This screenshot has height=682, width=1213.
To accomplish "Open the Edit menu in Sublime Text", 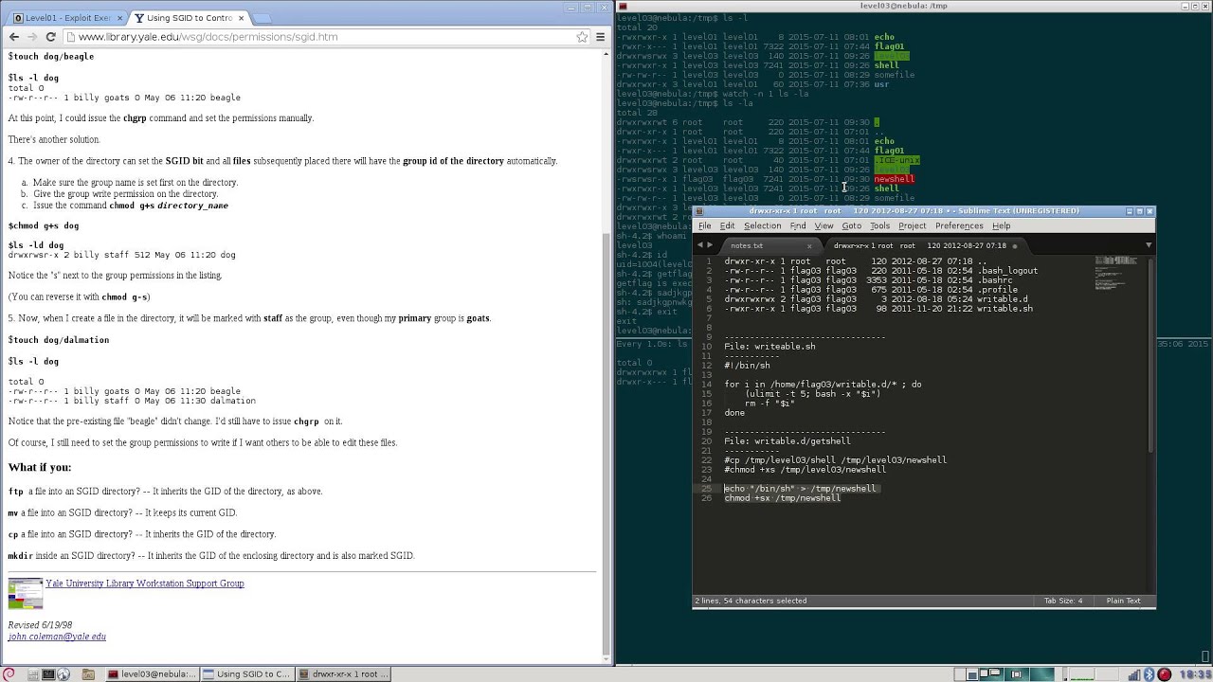I will click(727, 225).
